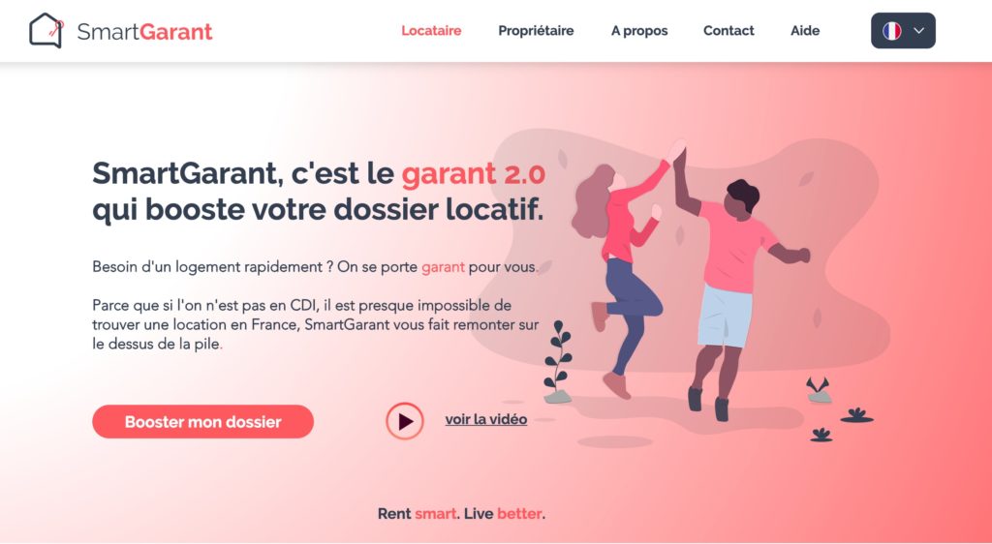992x544 pixels.
Task: Expand the language dropdown chevron
Action: point(919,30)
